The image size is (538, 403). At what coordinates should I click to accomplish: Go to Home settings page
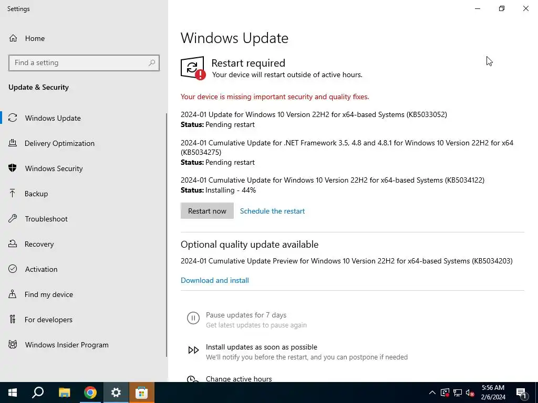[x=84, y=38]
